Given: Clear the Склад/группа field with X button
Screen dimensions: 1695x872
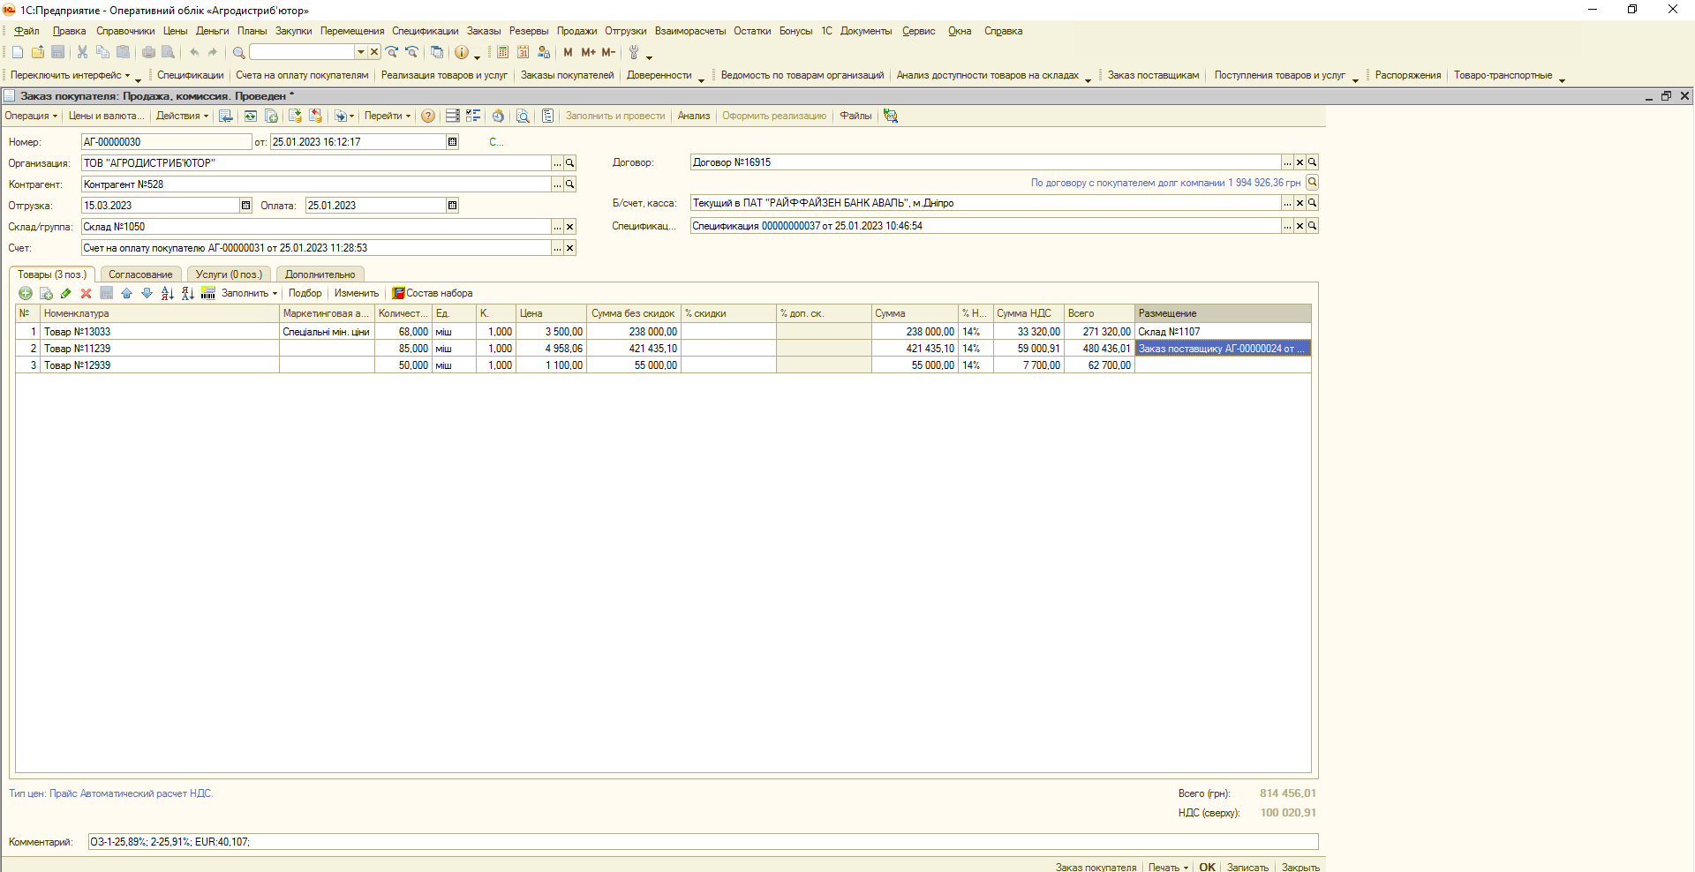Looking at the screenshot, I should (x=569, y=227).
